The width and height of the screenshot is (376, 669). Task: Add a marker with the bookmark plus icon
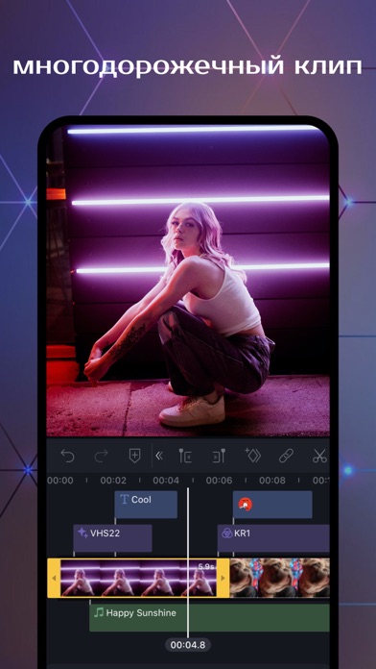[x=134, y=457]
